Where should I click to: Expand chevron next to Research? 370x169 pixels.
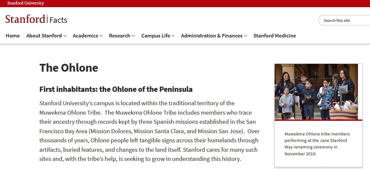(x=133, y=36)
